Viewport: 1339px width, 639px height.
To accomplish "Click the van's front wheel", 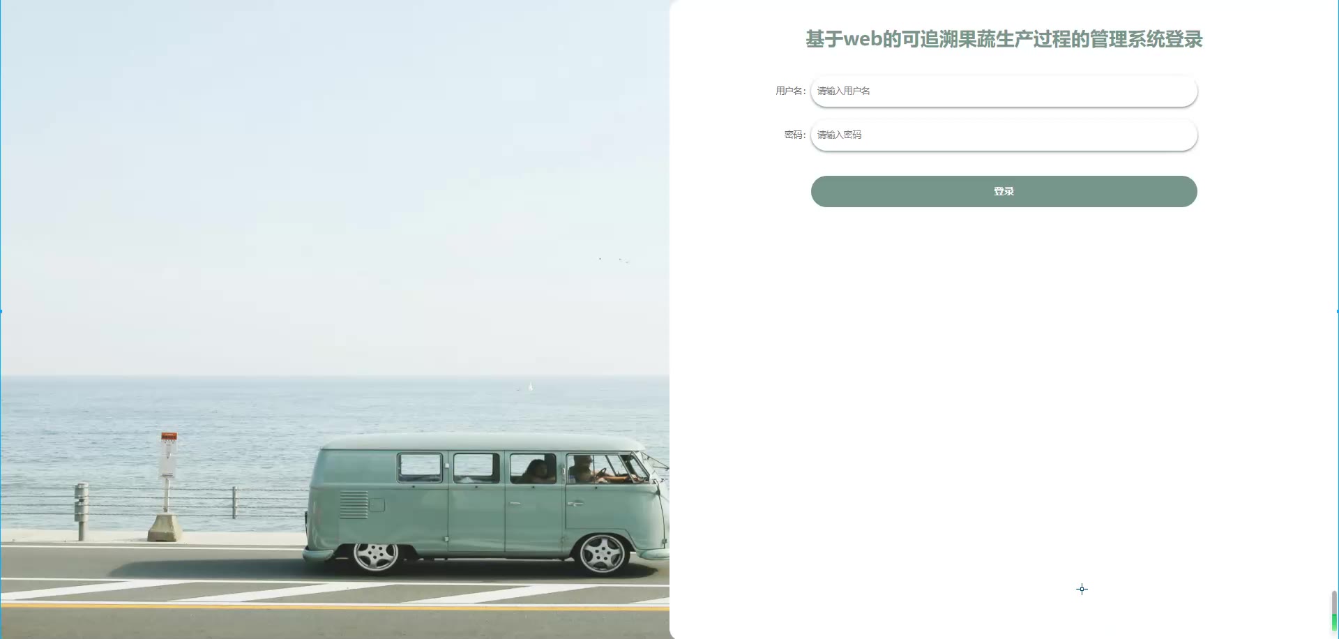I will point(602,553).
